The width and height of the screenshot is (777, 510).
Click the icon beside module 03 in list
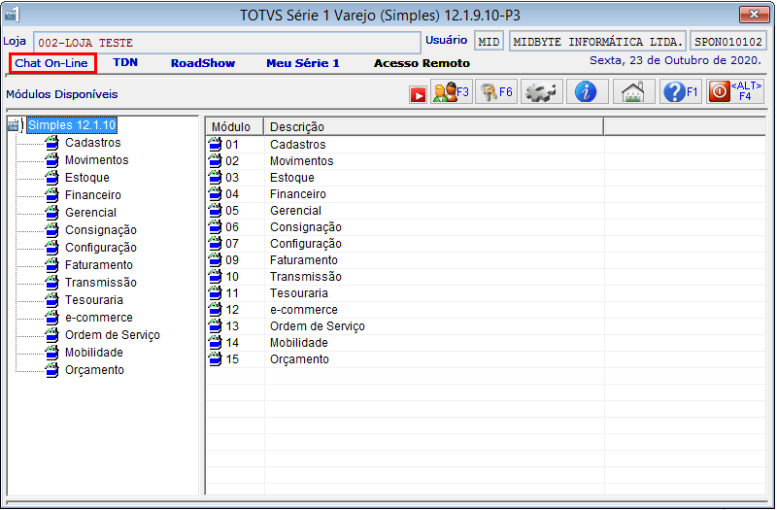pyautogui.click(x=215, y=178)
